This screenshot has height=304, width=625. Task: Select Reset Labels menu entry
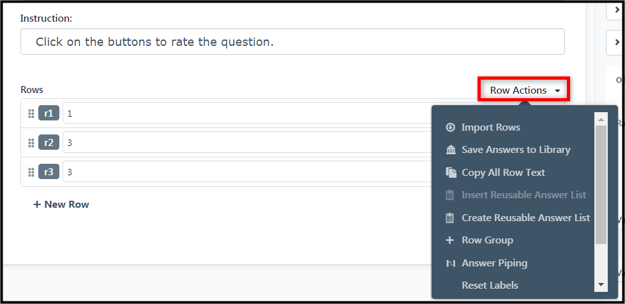pos(490,286)
